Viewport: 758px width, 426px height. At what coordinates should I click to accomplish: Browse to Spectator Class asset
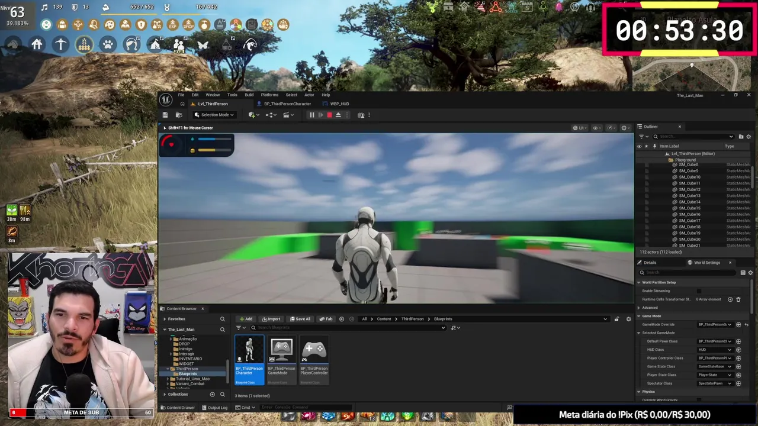click(x=738, y=383)
